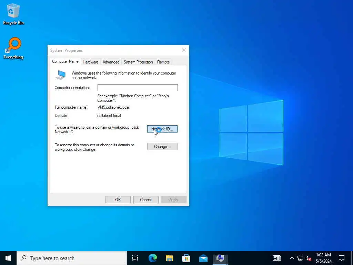Image resolution: width=353 pixels, height=265 pixels.
Task: Open the Recycle Bin desktop icon
Action: pyautogui.click(x=13, y=14)
